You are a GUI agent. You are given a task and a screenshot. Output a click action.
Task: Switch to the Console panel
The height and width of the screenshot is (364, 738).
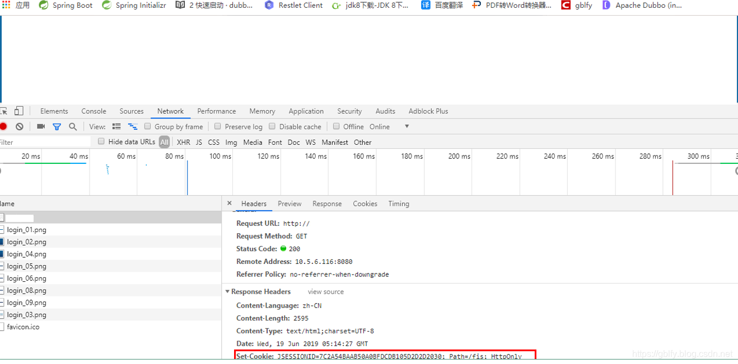point(94,111)
